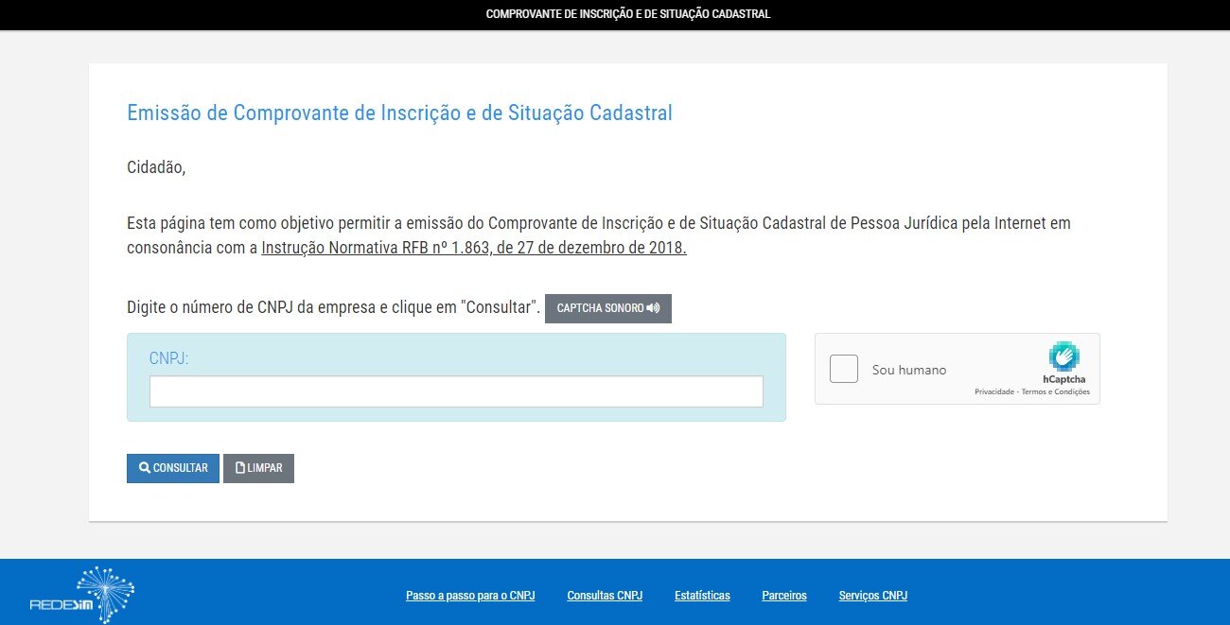
Task: Click the page heading Emissão de Comprovante
Action: click(x=399, y=113)
